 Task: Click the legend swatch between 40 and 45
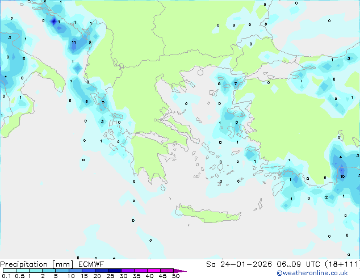tap(154, 271)
